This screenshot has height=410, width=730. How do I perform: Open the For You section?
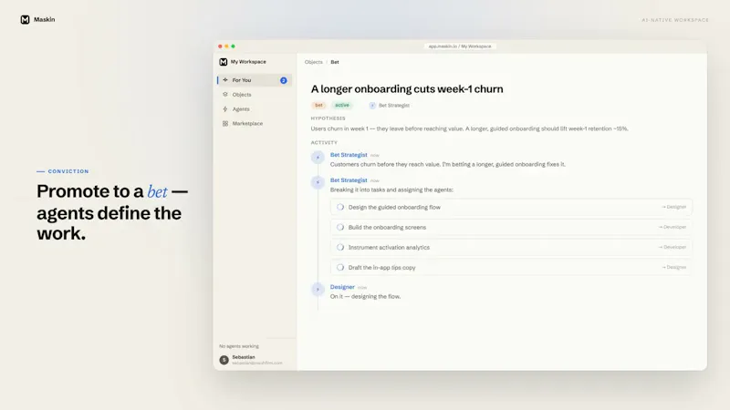click(x=255, y=80)
